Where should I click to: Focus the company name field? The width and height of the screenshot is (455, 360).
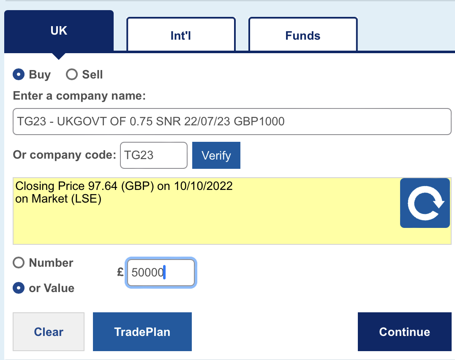click(232, 122)
